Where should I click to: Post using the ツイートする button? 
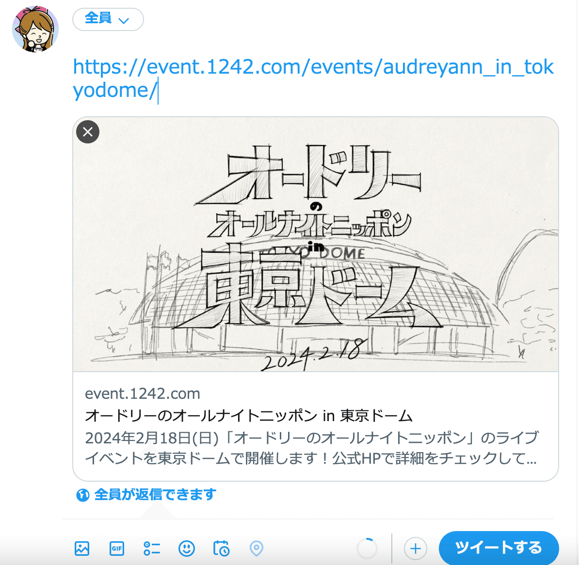[499, 548]
